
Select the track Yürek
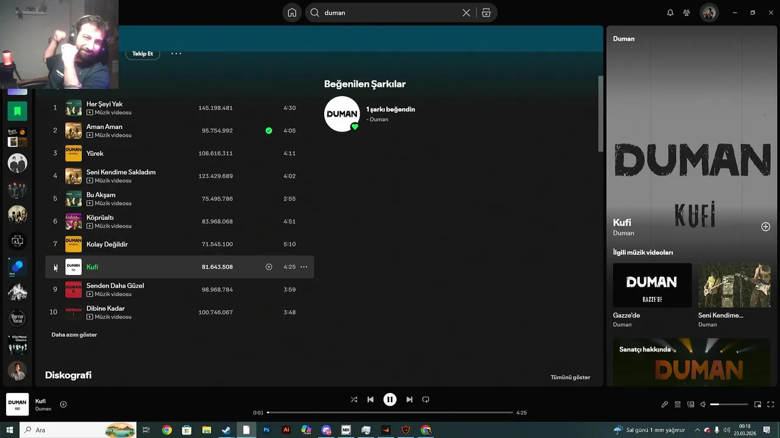180,153
